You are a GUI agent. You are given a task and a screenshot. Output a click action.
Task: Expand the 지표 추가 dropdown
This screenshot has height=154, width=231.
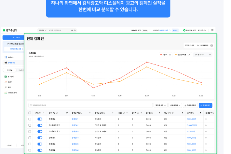(x=202, y=55)
